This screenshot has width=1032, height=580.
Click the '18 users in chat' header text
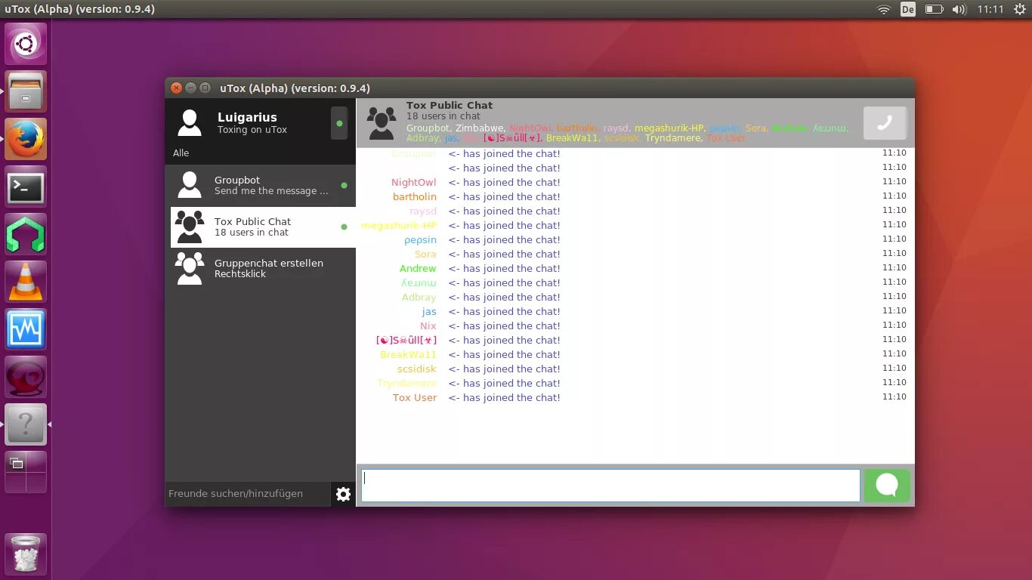(443, 116)
